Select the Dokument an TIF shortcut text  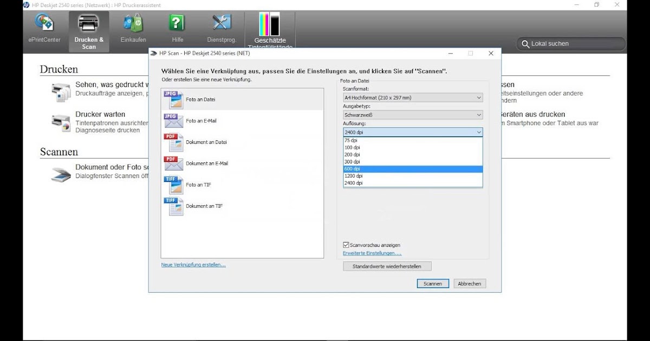click(204, 206)
